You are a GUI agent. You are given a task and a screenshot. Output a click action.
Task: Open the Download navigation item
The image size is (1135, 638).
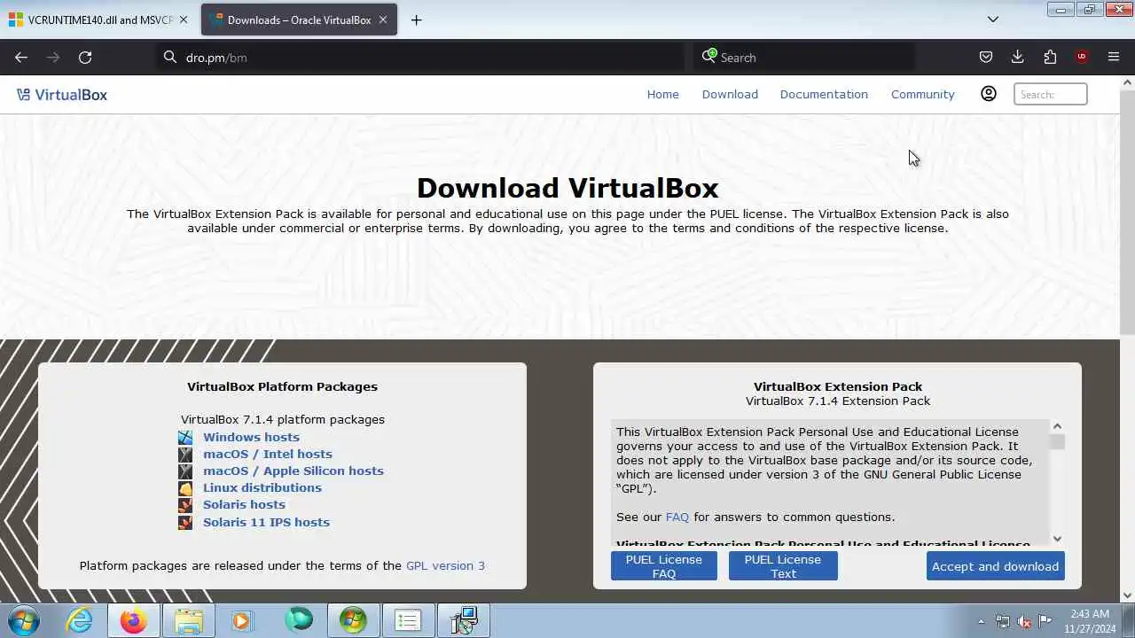coord(730,94)
